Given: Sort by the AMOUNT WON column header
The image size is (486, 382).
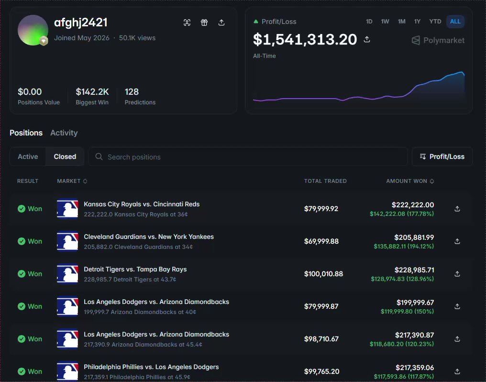Looking at the screenshot, I should pos(410,181).
